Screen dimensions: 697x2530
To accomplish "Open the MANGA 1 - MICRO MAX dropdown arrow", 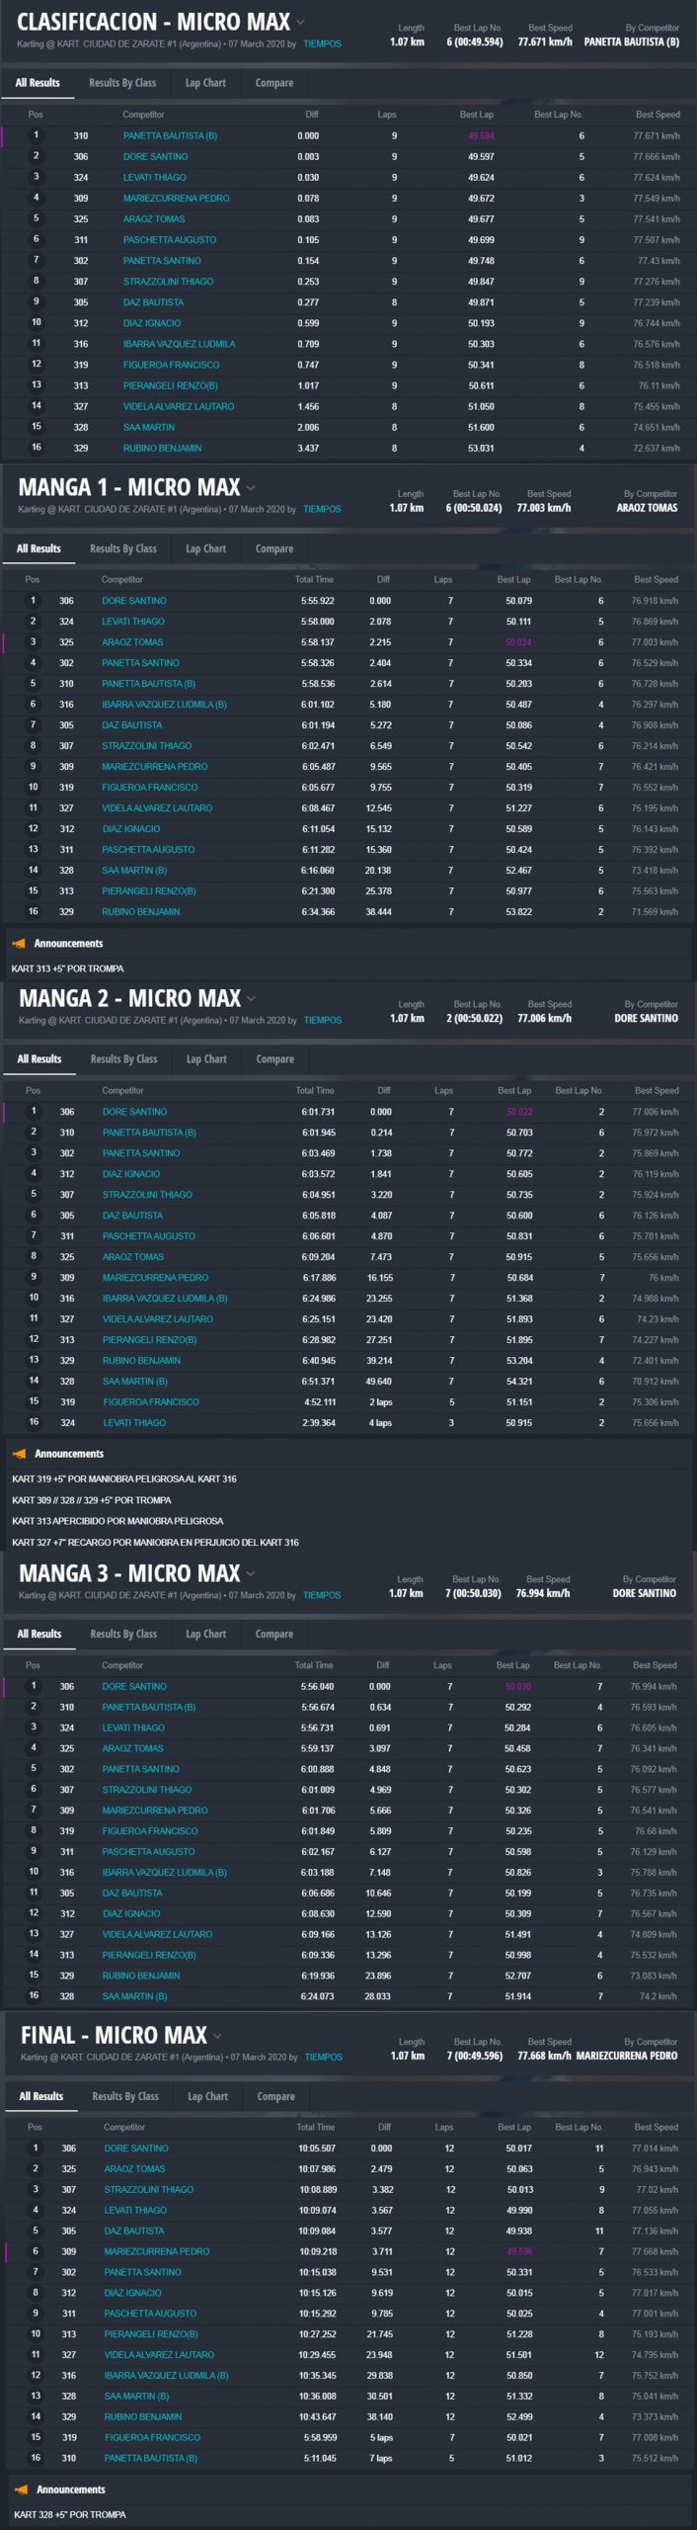I will (251, 487).
